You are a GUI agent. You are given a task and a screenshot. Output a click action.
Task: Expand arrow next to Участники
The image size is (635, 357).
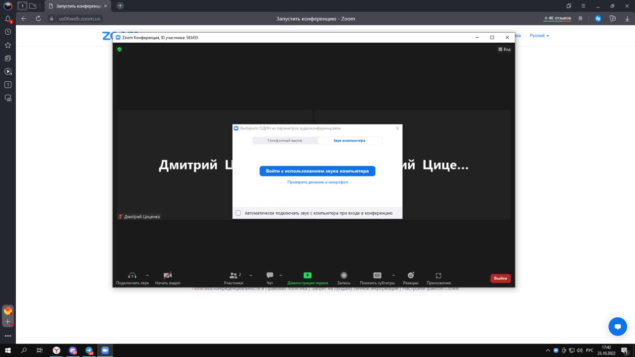coord(251,275)
